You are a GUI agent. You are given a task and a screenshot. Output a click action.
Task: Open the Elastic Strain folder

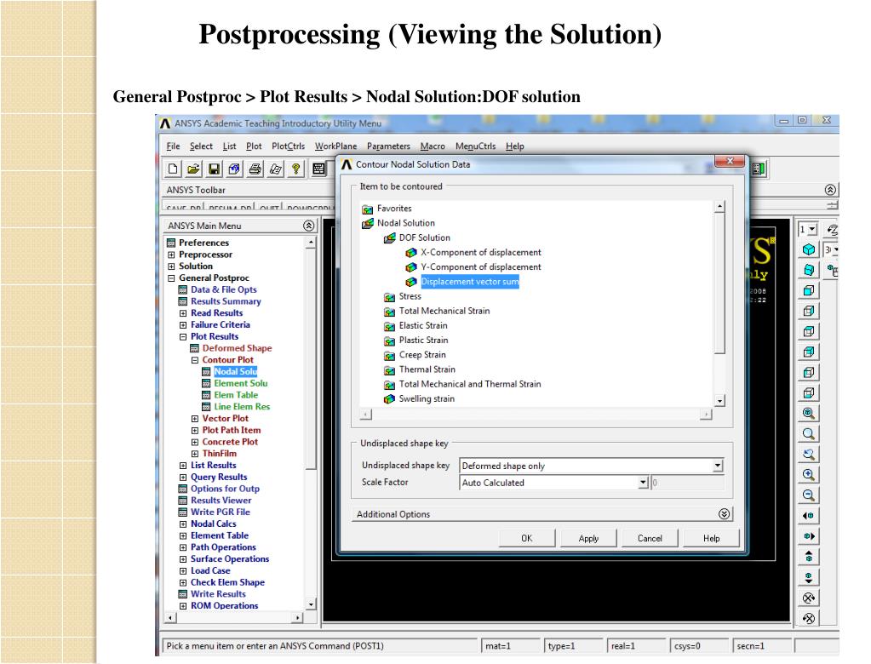coord(422,325)
